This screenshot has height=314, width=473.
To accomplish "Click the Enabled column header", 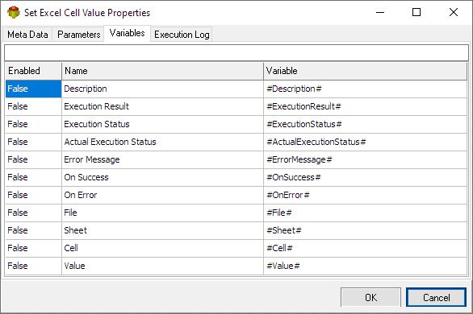I will 33,71.
